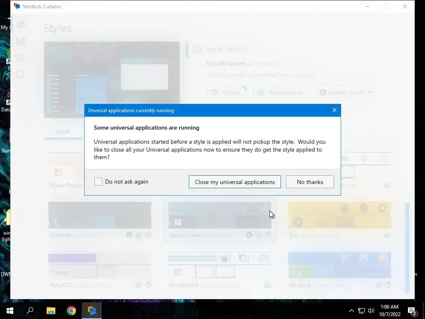Show hidden system tray icons
The height and width of the screenshot is (319, 425).
coord(351,311)
